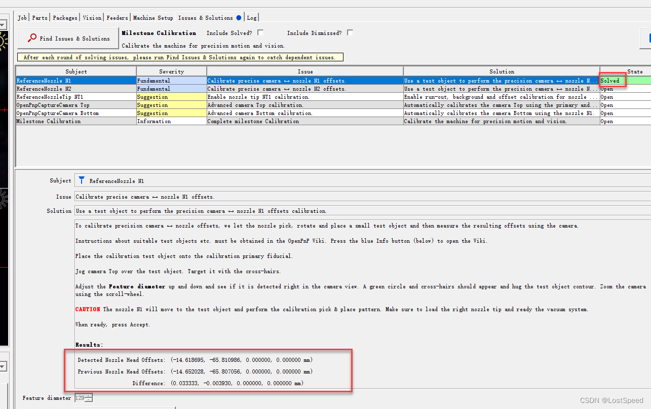Click the Find Issues & Solutions button
This screenshot has width=651, height=409.
[68, 38]
